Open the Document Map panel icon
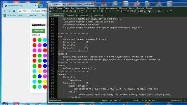This screenshot has height=105, width=187. [131, 11]
